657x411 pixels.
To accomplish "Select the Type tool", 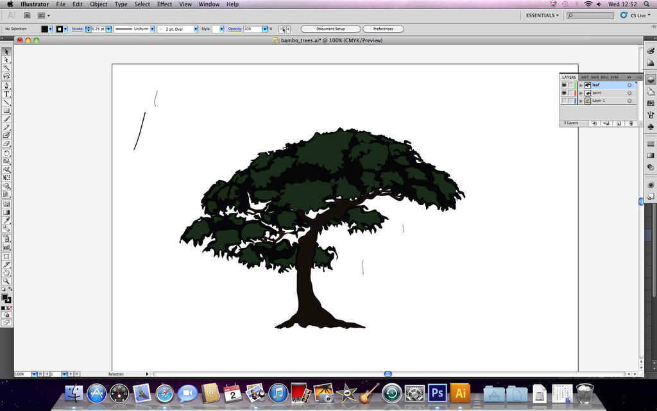I will coord(6,94).
